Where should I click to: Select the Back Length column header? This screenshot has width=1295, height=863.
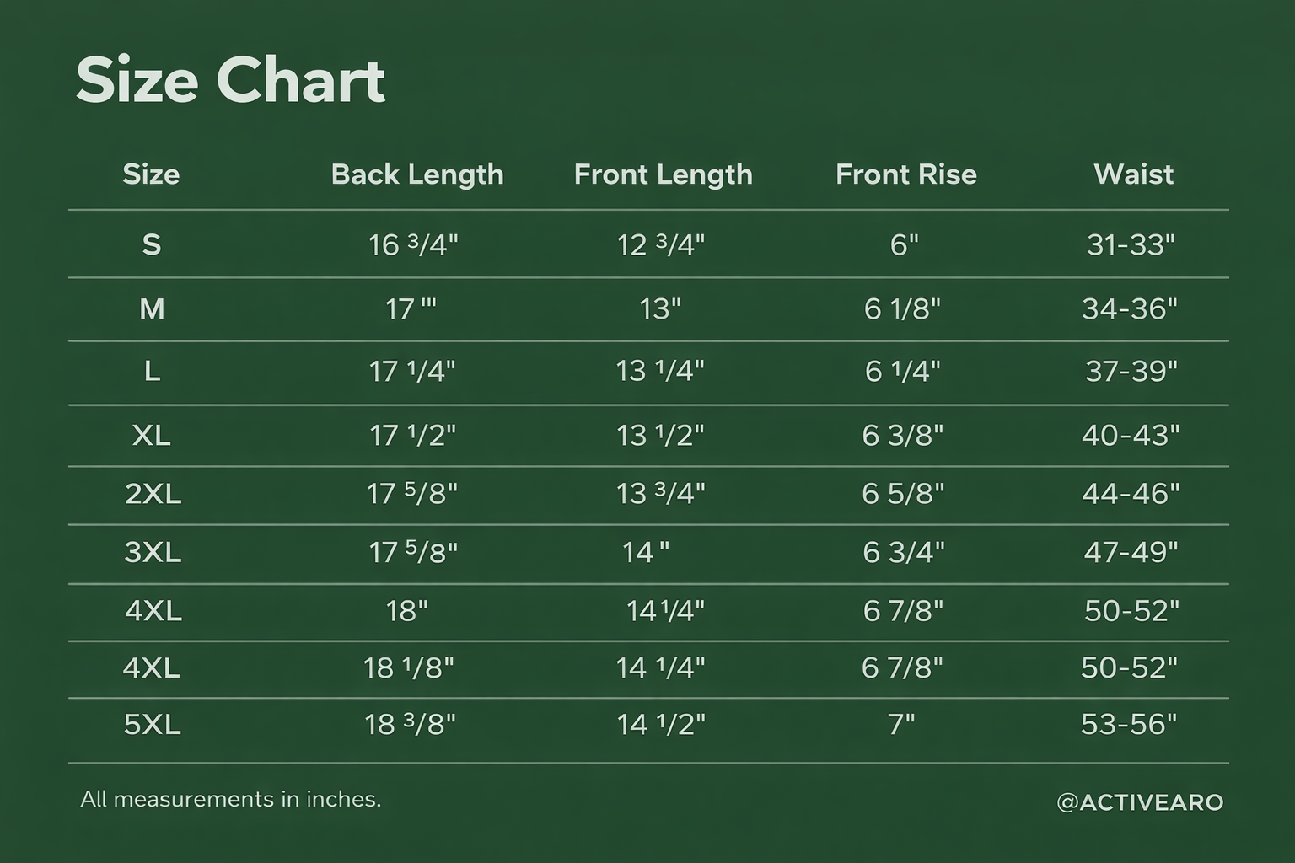tap(417, 174)
